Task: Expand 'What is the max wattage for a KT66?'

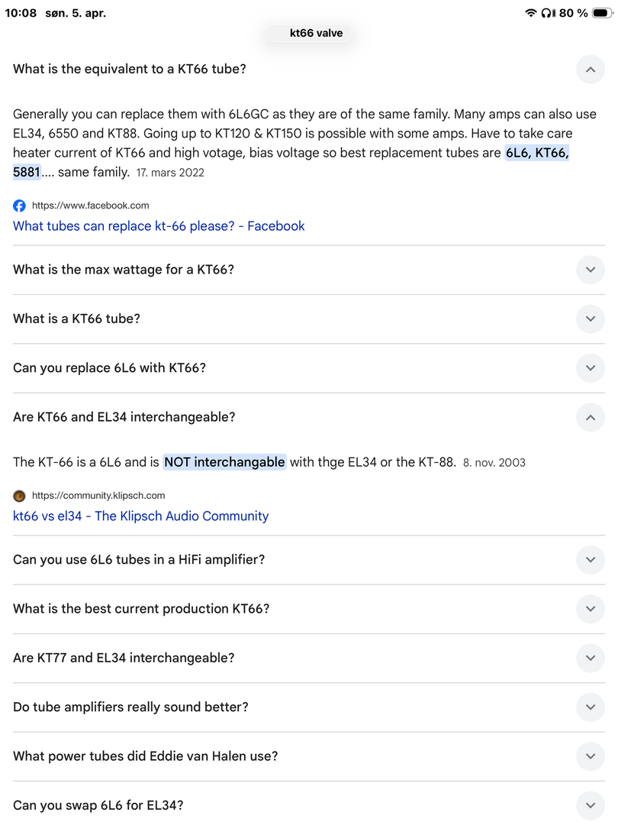Action: pyautogui.click(x=590, y=270)
